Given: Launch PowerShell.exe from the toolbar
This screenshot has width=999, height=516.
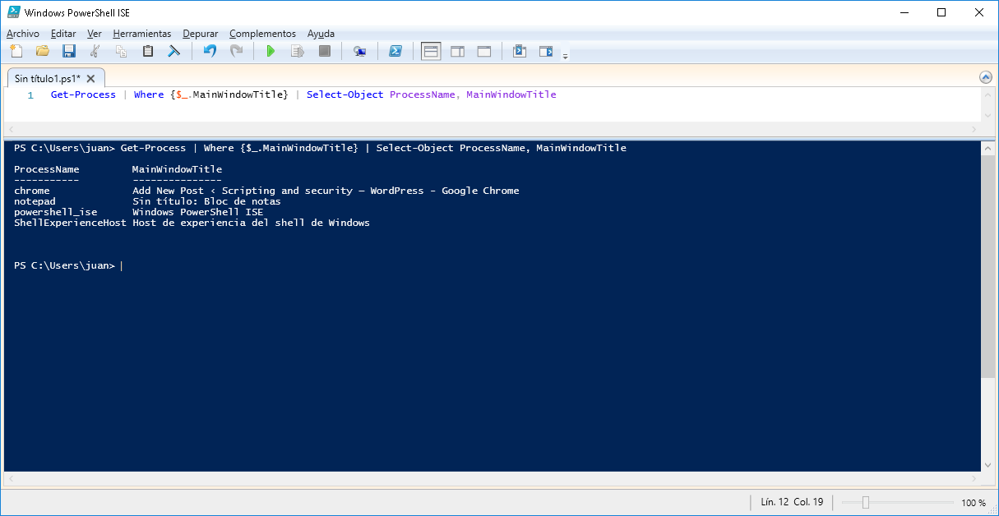Looking at the screenshot, I should [395, 51].
